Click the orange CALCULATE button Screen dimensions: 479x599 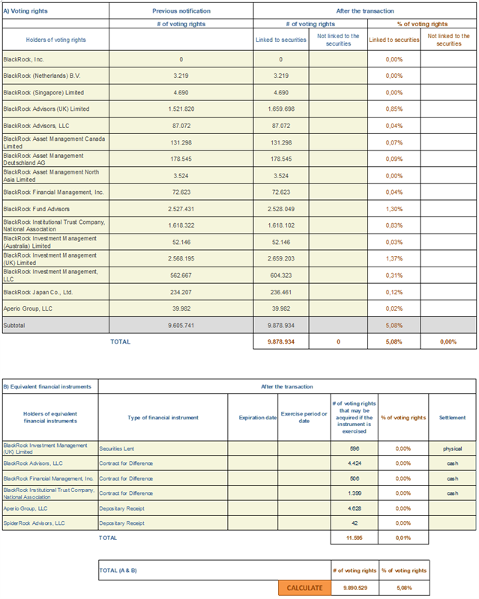pos(304,588)
